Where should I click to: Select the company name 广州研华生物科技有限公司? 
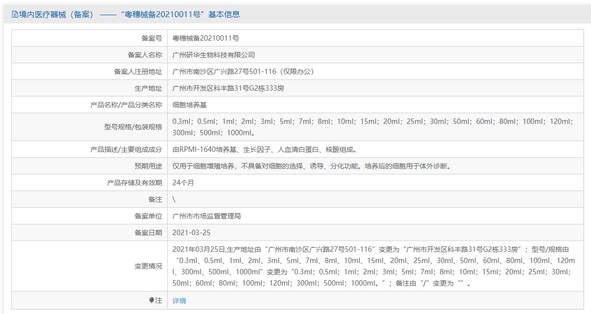(x=214, y=55)
